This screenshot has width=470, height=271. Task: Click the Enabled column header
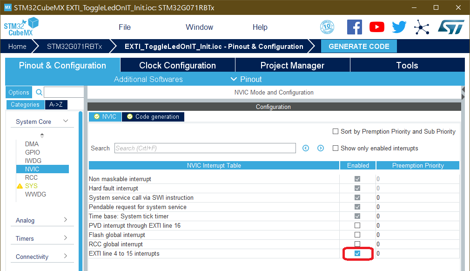click(358, 165)
